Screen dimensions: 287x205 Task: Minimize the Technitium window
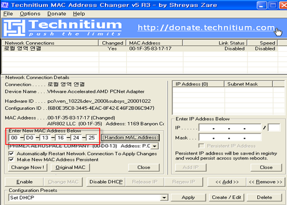(261, 5)
